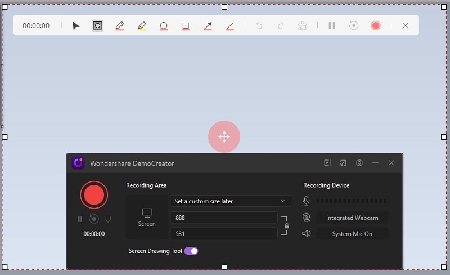Click the top-center resize handle of the capture region
This screenshot has height=275, width=450.
point(224,7)
